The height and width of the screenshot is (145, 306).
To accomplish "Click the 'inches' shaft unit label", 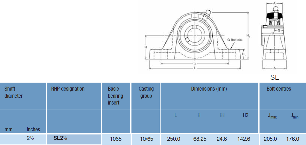I will click(x=33, y=129).
